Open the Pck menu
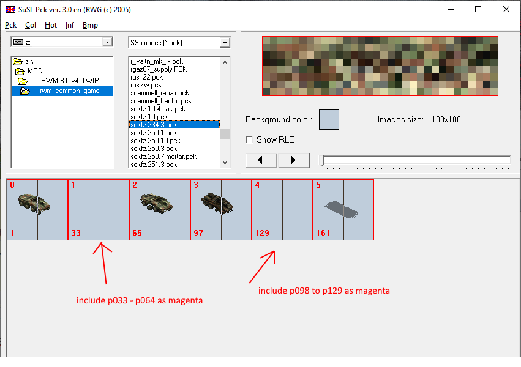521x367 pixels. [x=11, y=25]
